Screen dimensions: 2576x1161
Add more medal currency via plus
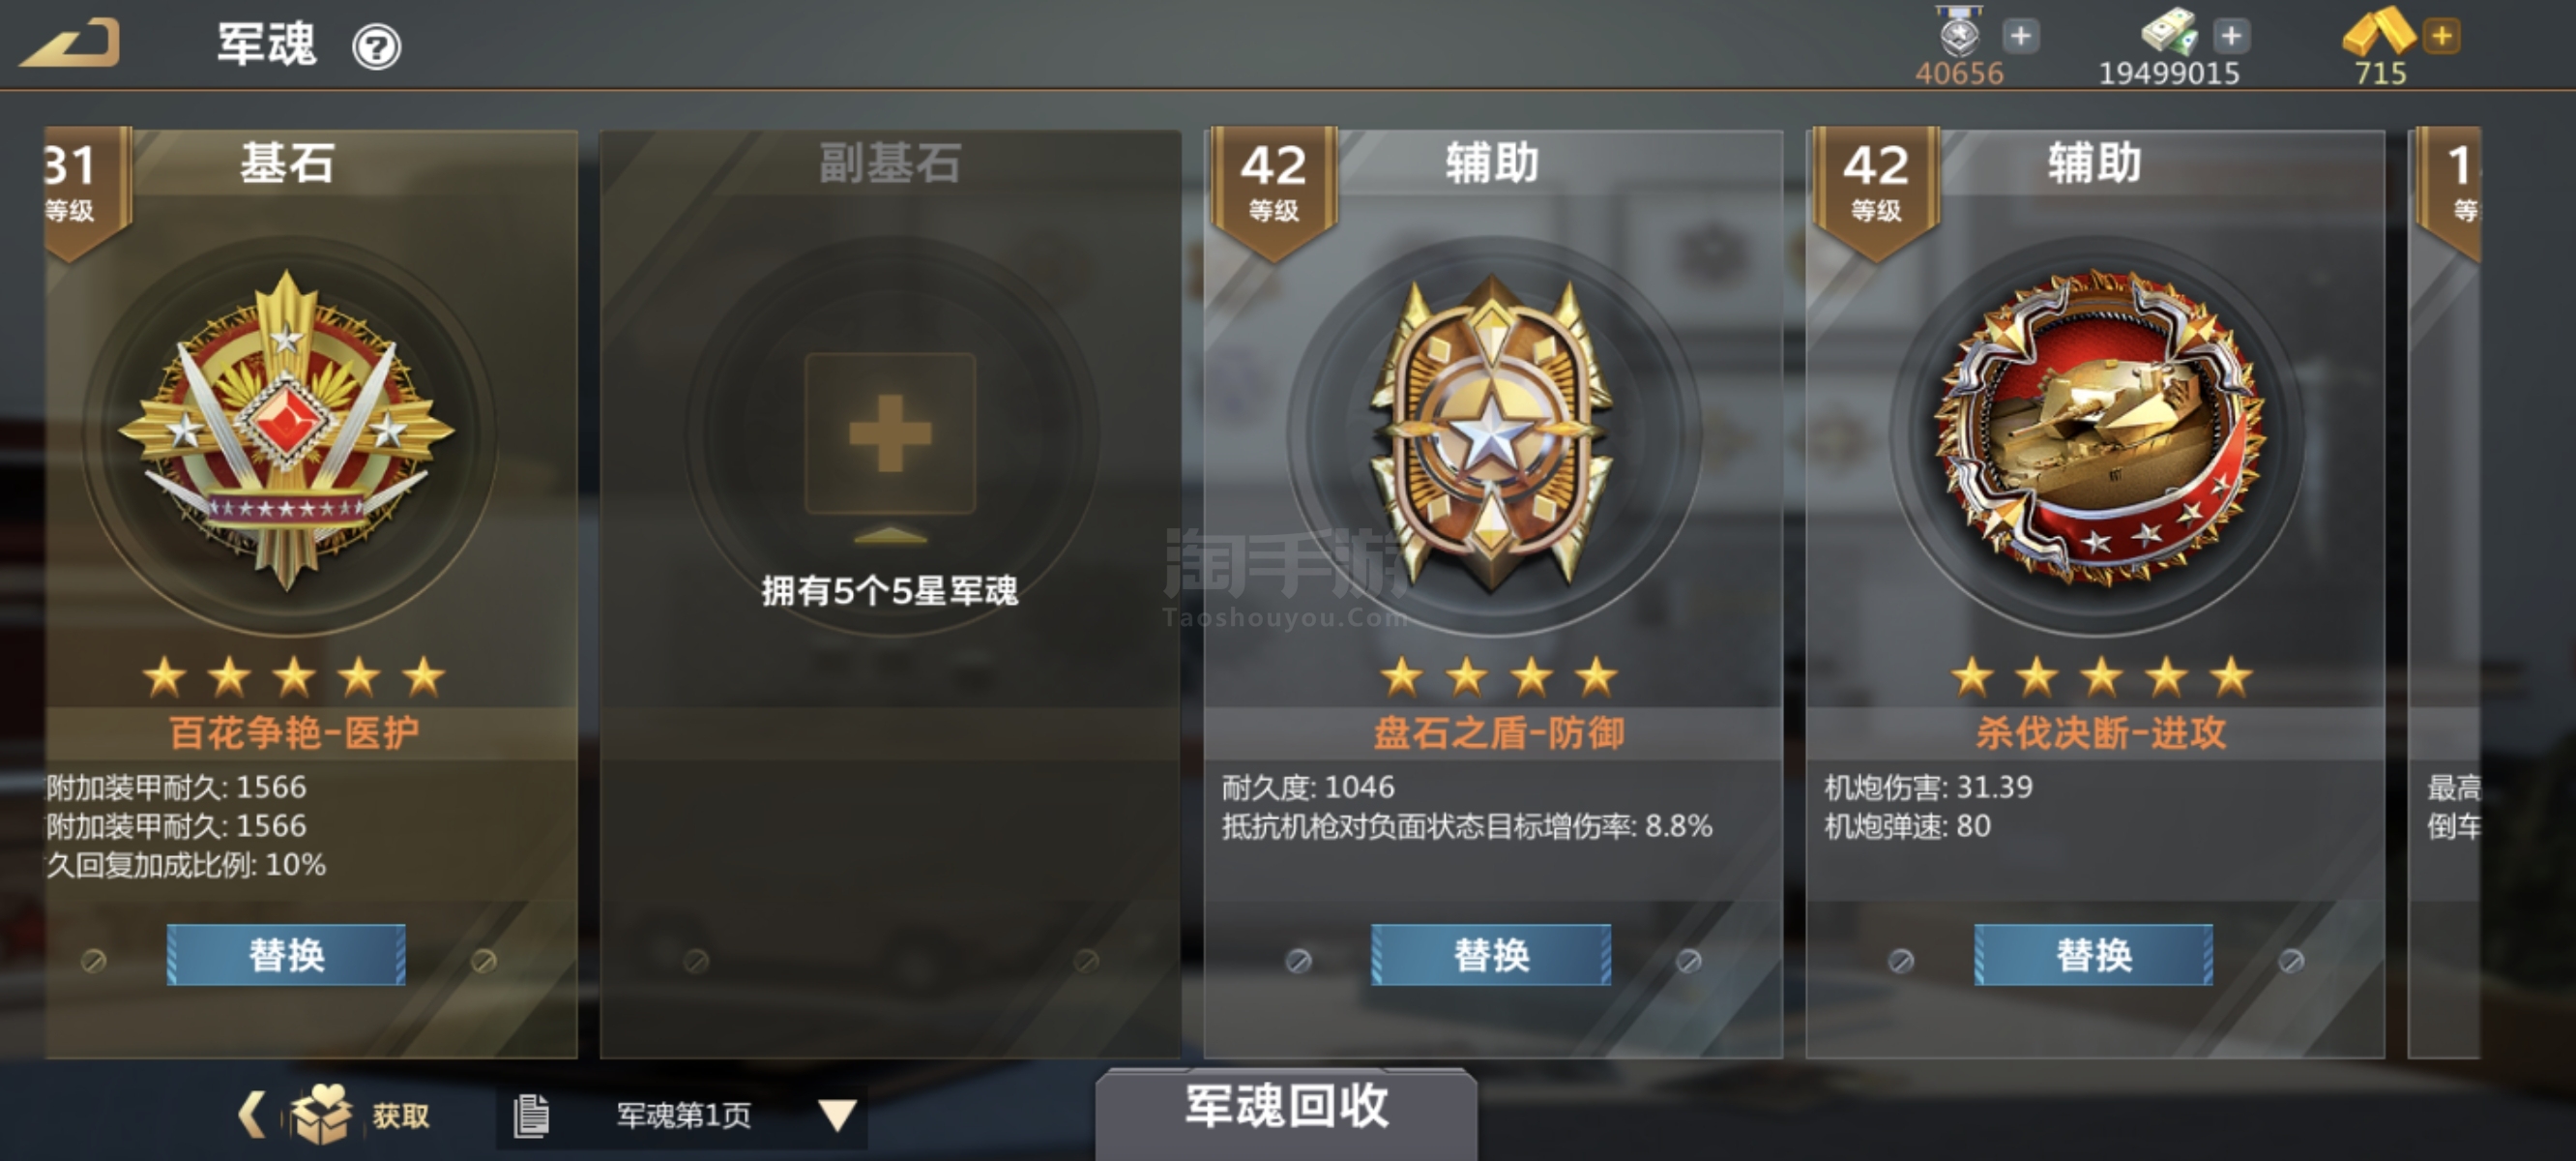point(2020,37)
